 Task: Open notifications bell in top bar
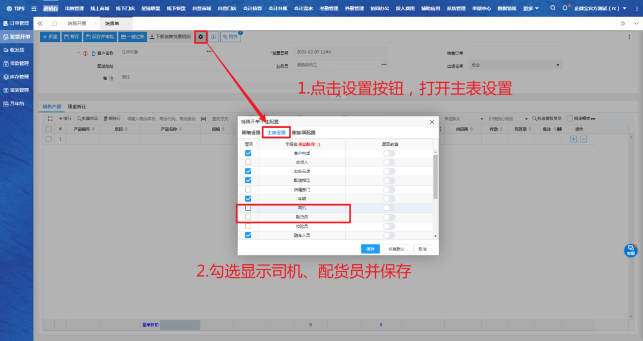(565, 8)
